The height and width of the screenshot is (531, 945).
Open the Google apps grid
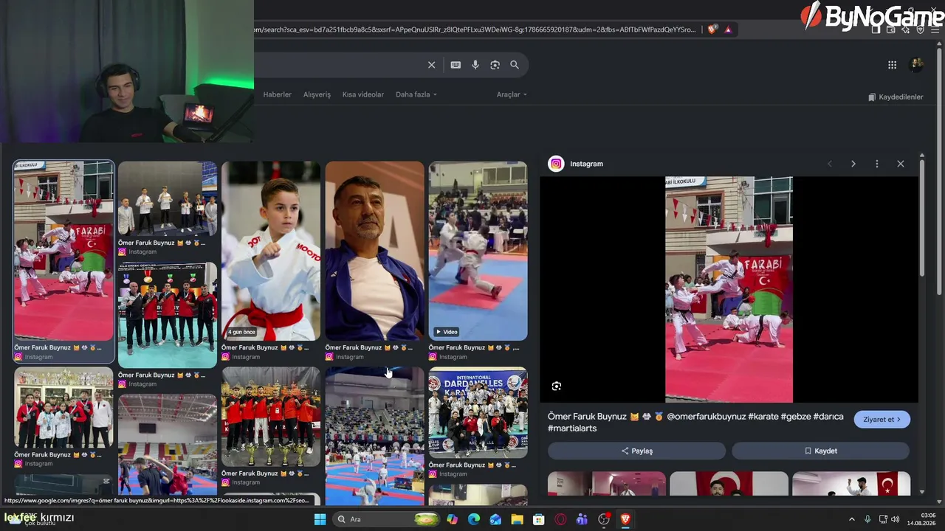coord(892,65)
